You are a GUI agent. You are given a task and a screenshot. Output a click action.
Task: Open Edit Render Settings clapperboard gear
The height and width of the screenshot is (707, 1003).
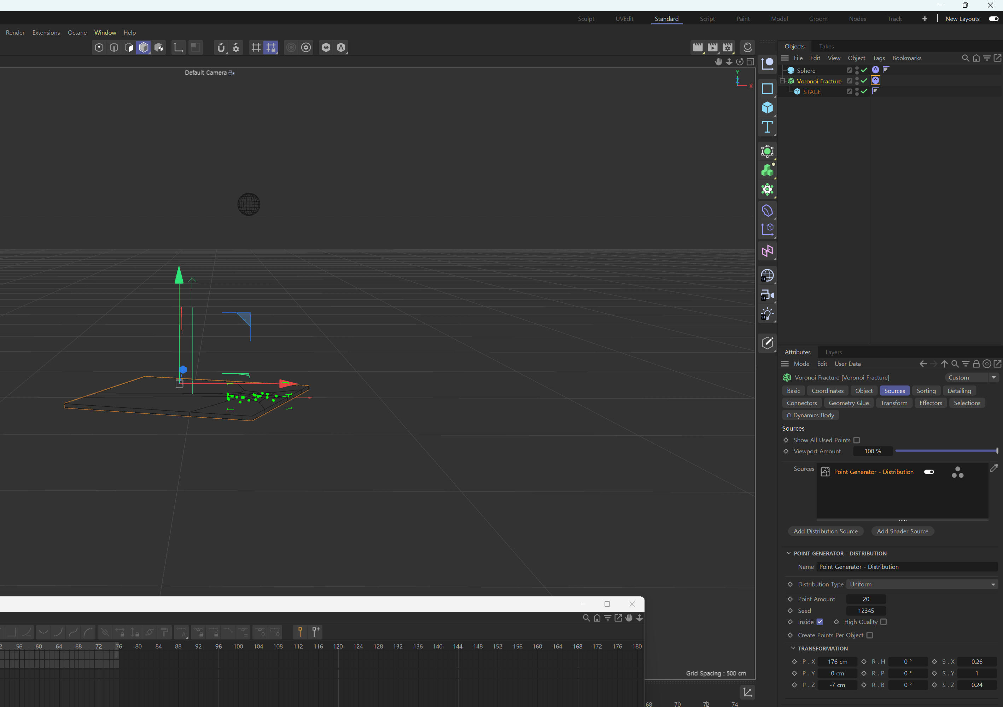click(727, 48)
